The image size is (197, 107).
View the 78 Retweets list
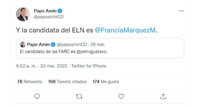(30, 82)
